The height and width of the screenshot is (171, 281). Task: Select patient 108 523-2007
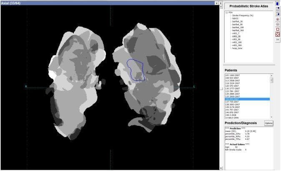coord(232,78)
